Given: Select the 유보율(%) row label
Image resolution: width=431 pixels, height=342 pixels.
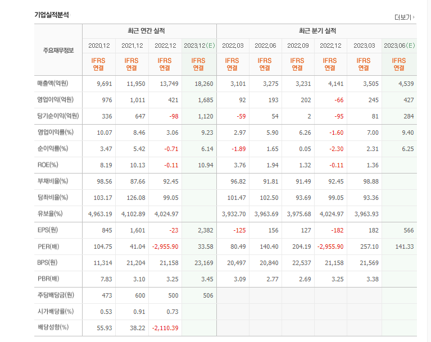Looking at the screenshot, I should click(50, 213).
